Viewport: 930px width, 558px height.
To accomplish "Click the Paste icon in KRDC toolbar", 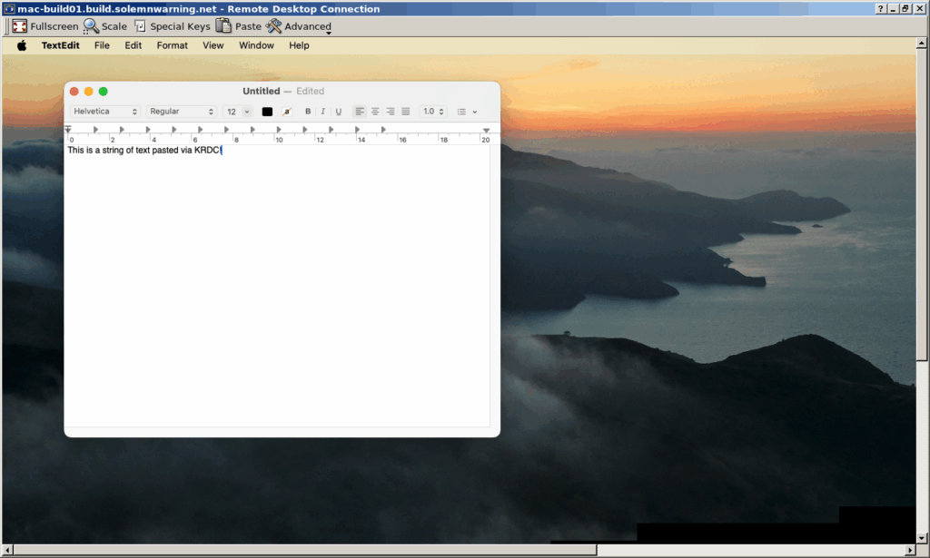I will [224, 26].
